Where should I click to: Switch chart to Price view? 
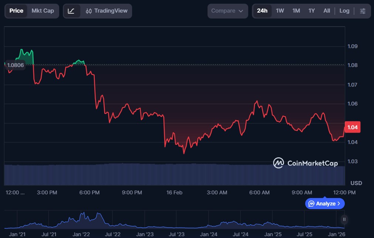tap(16, 11)
